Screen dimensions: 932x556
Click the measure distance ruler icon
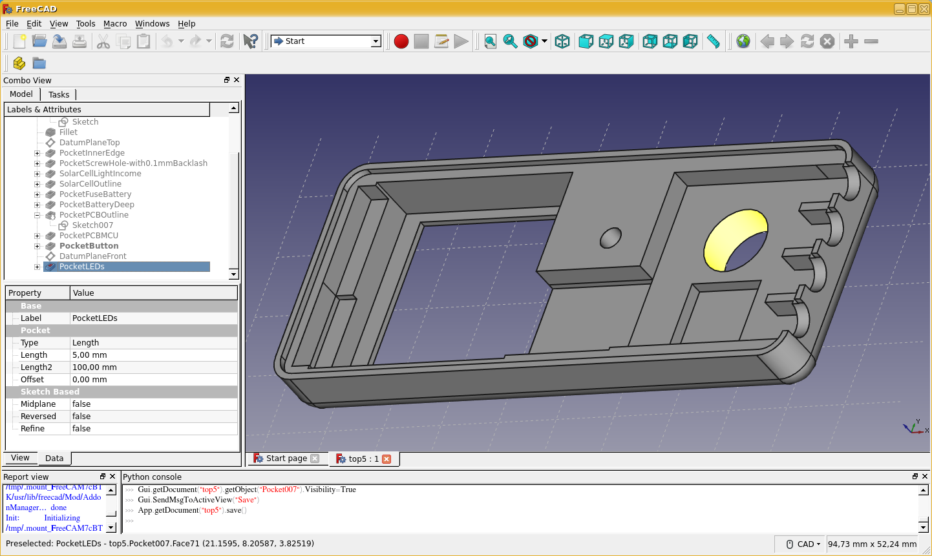click(x=714, y=41)
